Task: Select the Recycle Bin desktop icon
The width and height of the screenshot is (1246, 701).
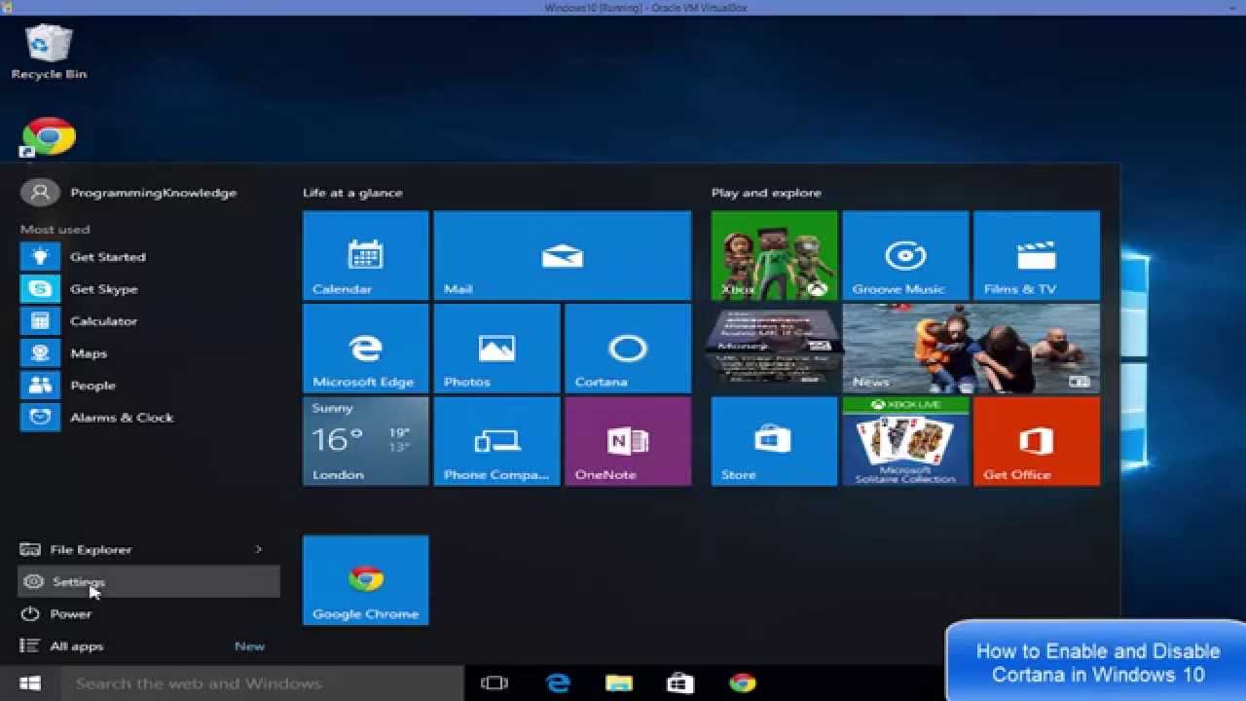Action: click(49, 53)
